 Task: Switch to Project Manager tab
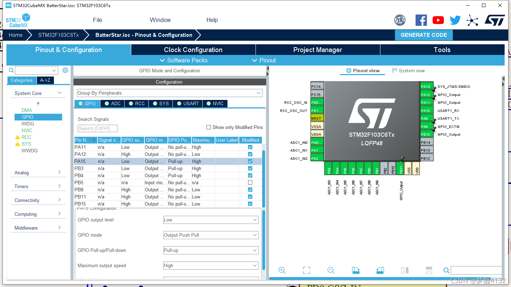[318, 50]
